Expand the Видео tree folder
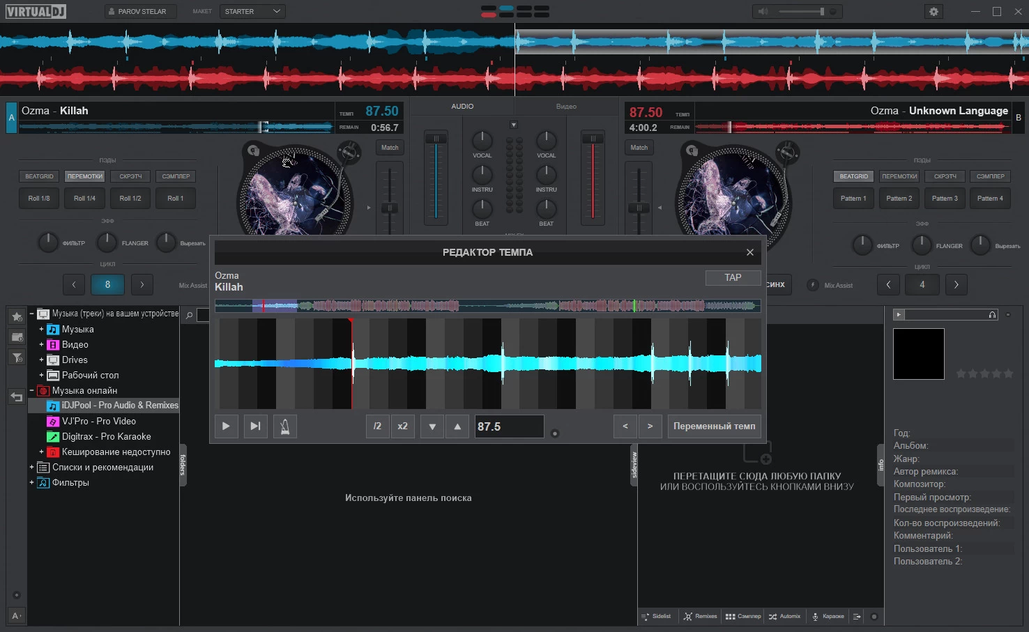 pos(41,344)
